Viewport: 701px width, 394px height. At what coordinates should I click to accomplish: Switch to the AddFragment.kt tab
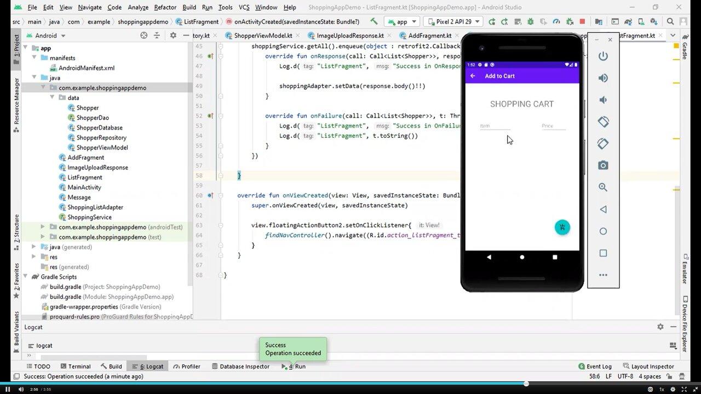pos(429,36)
